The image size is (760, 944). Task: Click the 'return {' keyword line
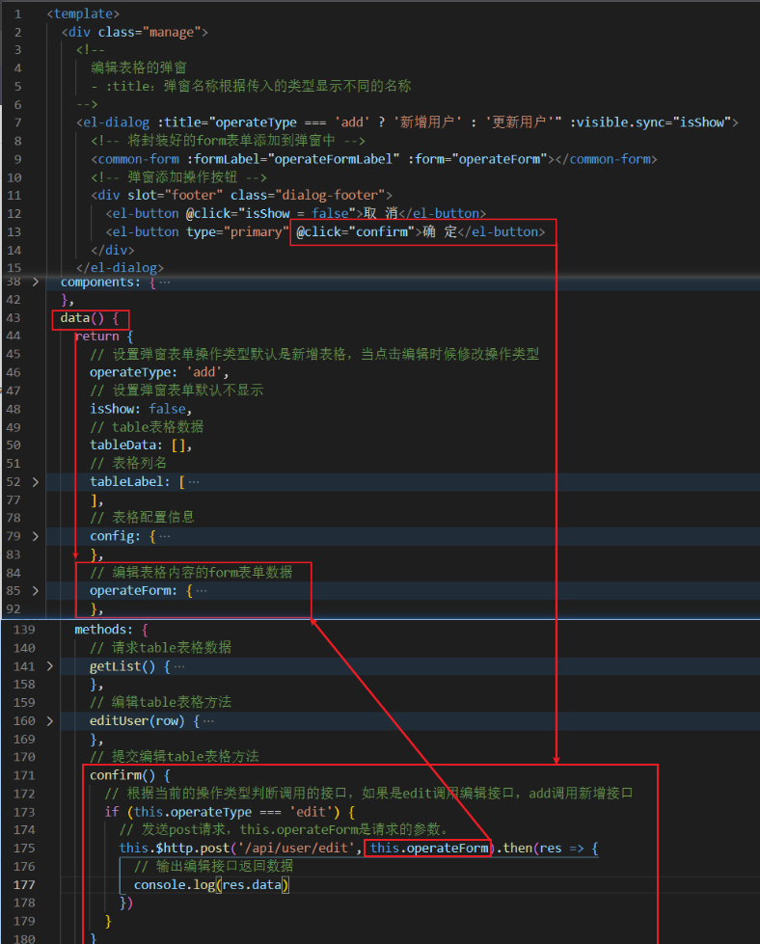coord(103,336)
